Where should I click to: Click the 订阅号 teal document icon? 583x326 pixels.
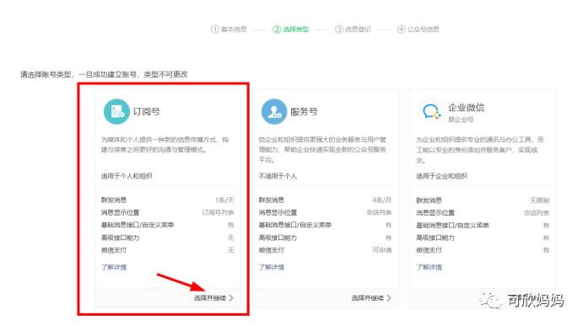pos(116,111)
